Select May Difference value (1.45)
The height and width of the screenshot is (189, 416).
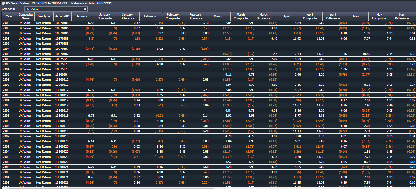pos(411,69)
